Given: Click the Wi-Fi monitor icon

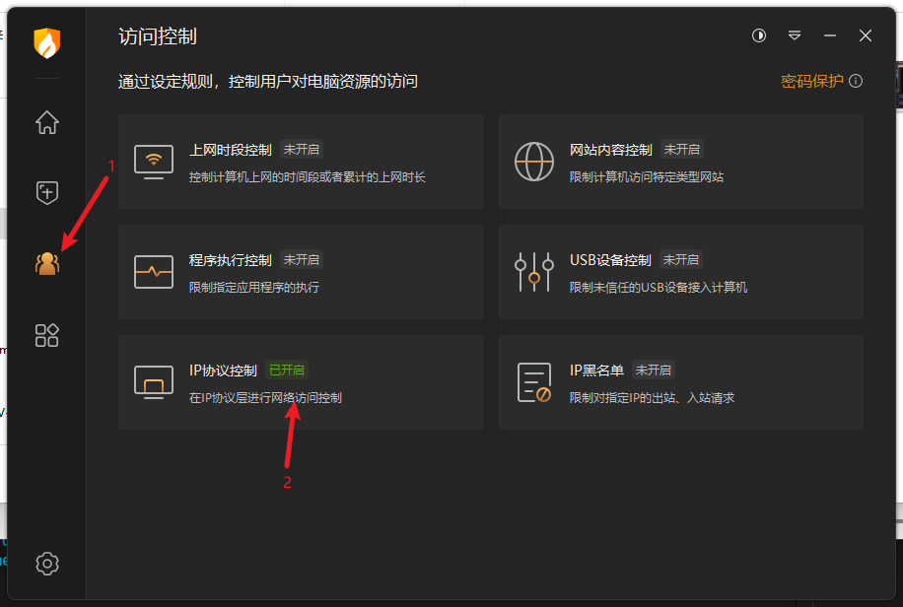Looking at the screenshot, I should click(154, 162).
